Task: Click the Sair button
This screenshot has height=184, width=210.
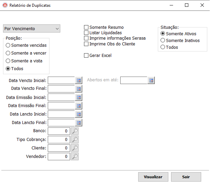Action: [186, 177]
